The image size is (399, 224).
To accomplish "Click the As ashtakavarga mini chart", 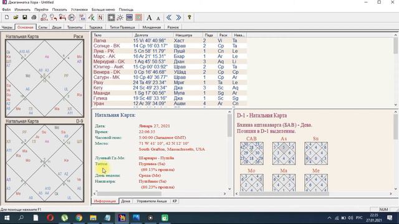I will 284,154.
